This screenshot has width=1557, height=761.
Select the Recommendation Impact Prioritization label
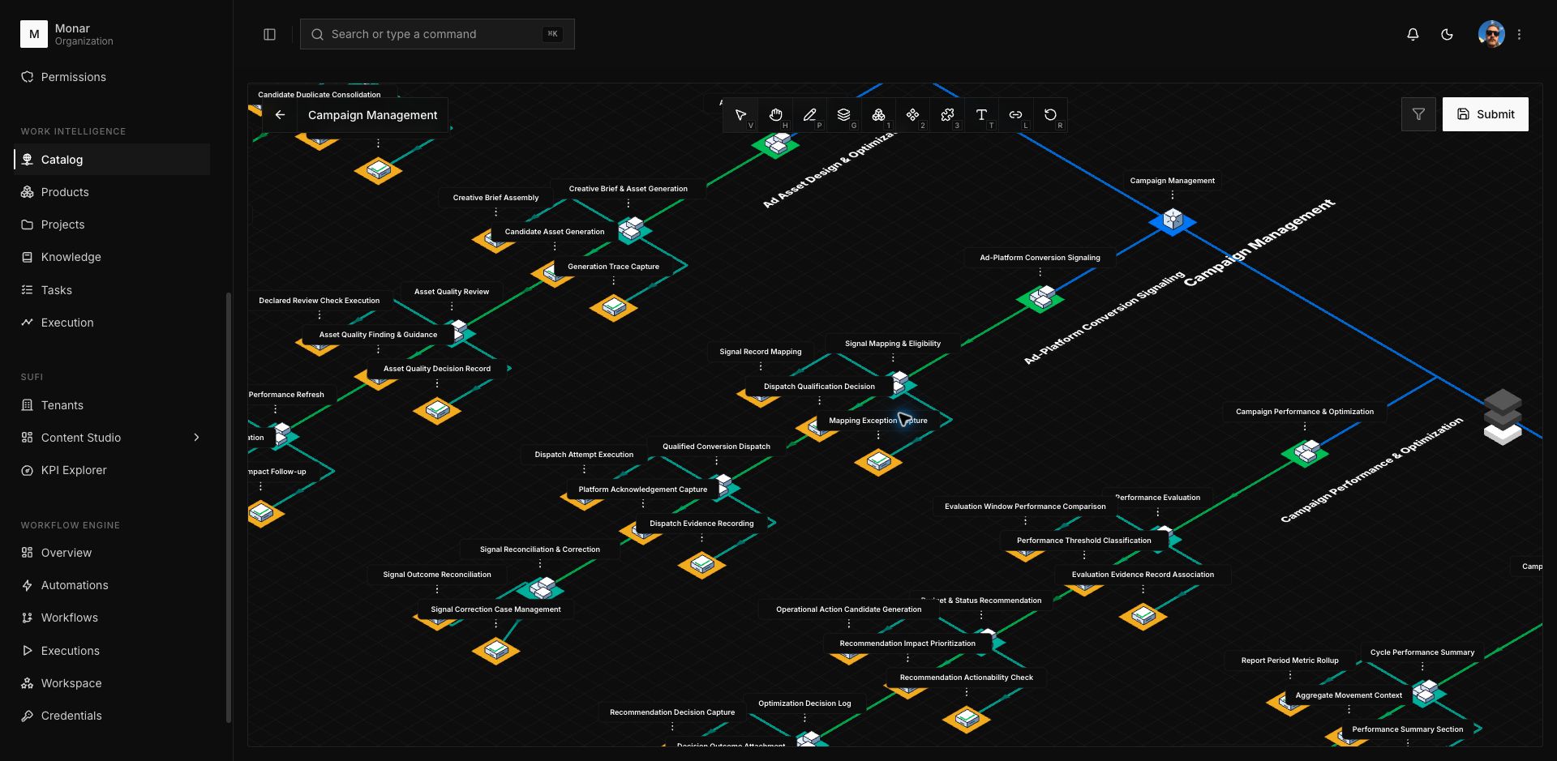907,643
